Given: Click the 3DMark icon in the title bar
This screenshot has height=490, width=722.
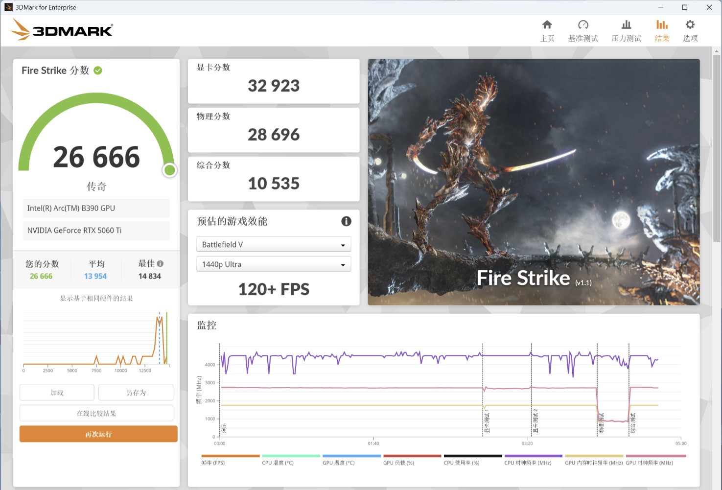Looking at the screenshot, I should [8, 7].
